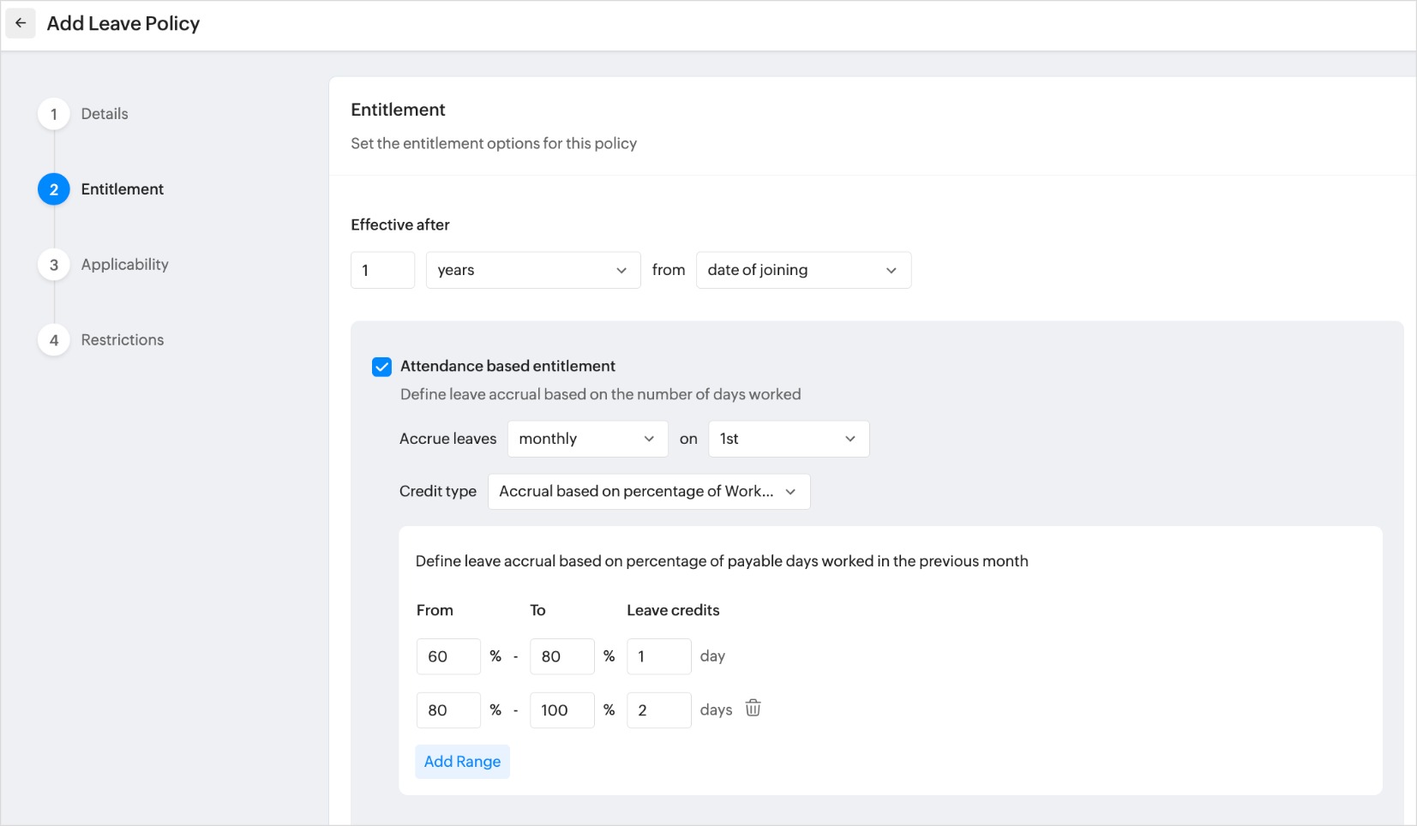Screen dimensions: 1417x826
Task: Edit the second row To 100 field
Action: (x=561, y=710)
